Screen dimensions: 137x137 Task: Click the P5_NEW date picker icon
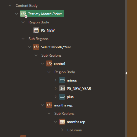click(x=36, y=30)
